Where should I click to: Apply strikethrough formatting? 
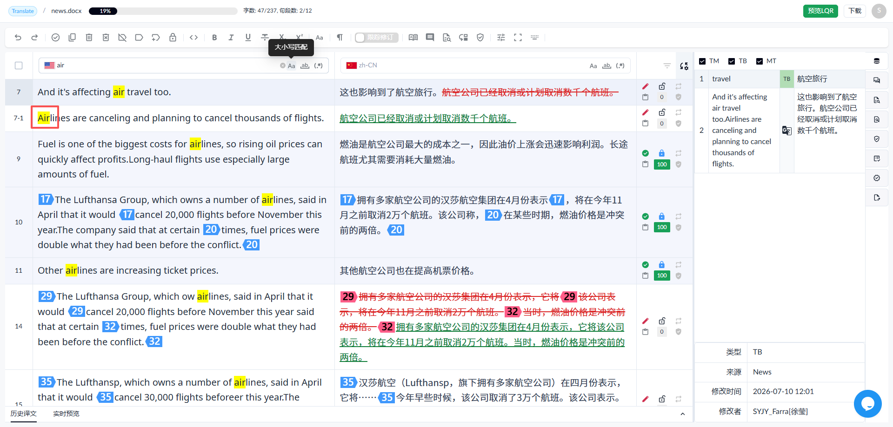[x=265, y=38]
